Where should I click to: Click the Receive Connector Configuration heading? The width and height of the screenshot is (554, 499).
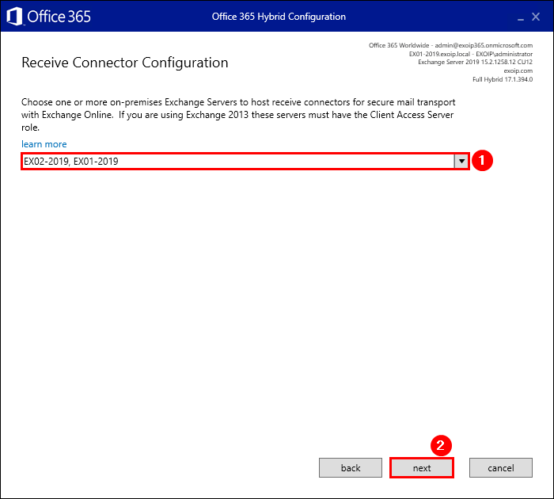125,63
